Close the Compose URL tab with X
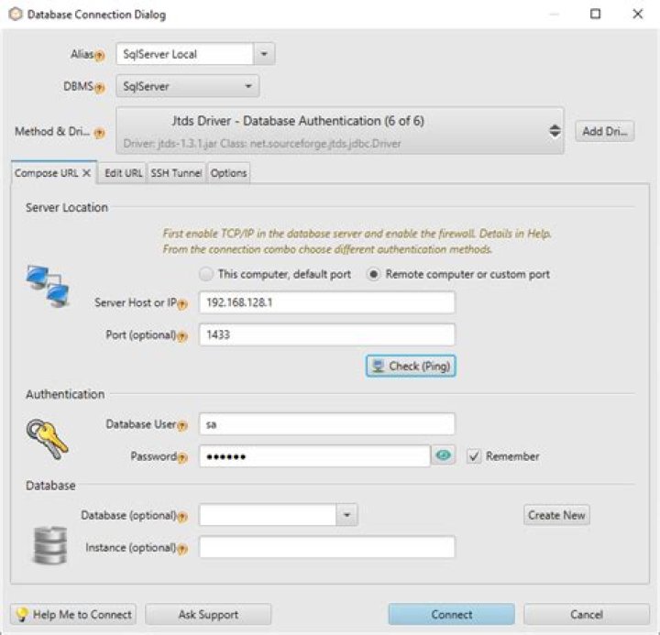The height and width of the screenshot is (635, 660). [86, 173]
